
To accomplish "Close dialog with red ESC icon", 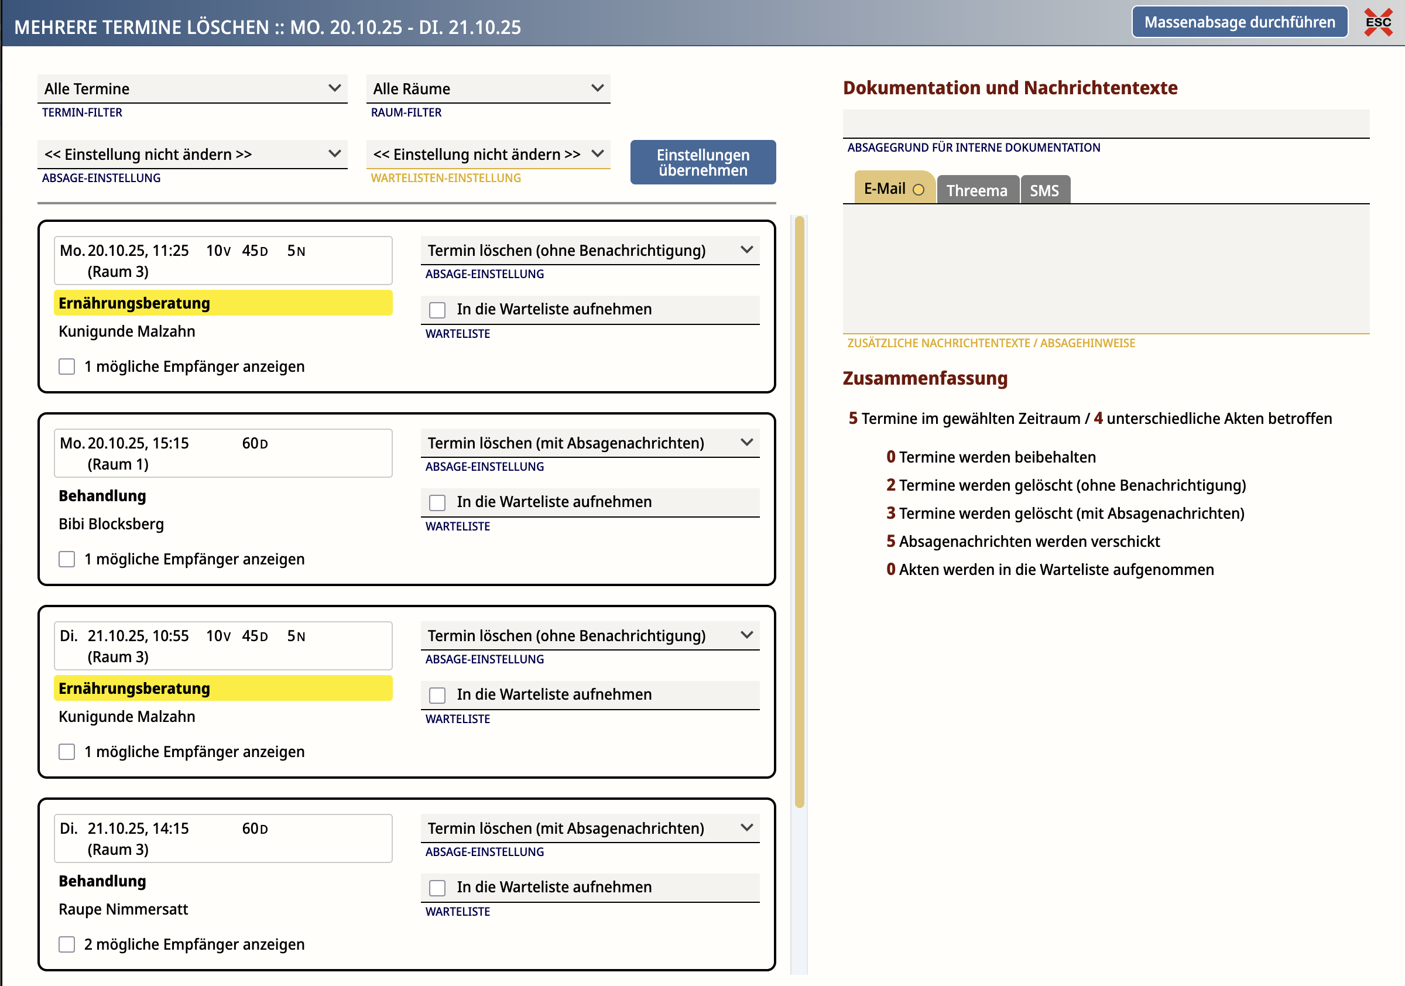I will [1377, 23].
